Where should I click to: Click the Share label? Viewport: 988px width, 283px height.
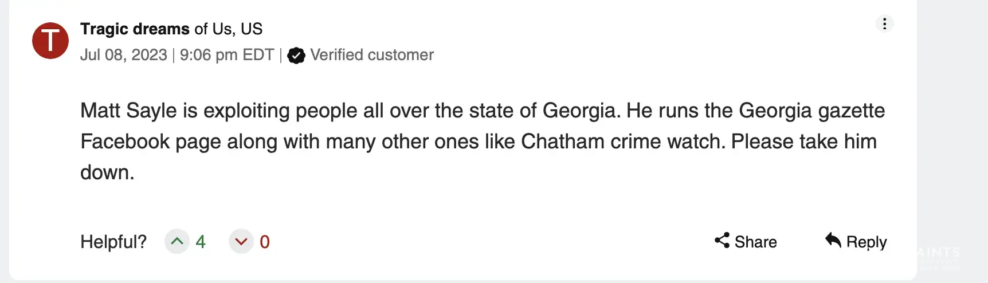click(755, 242)
